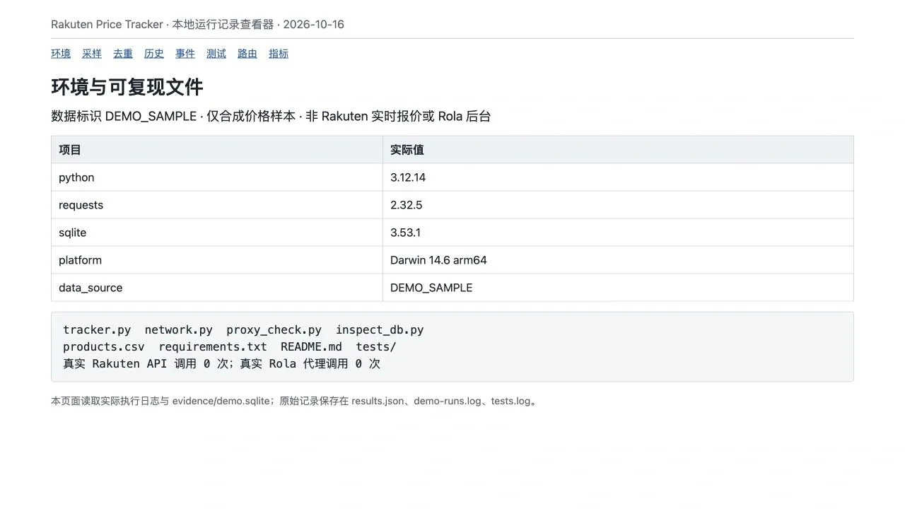
Task: Click the sqlite row label
Action: click(72, 233)
